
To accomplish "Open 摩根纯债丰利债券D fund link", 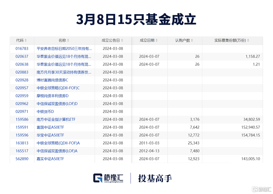I will pos(52,96).
